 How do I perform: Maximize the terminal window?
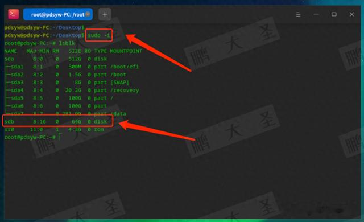point(334,14)
